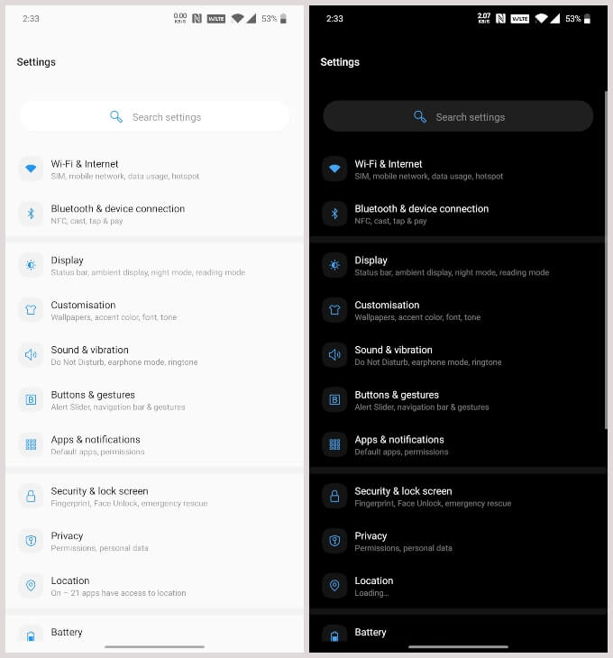Open Apps & notifications in dark theme
The image size is (613, 658).
click(458, 444)
